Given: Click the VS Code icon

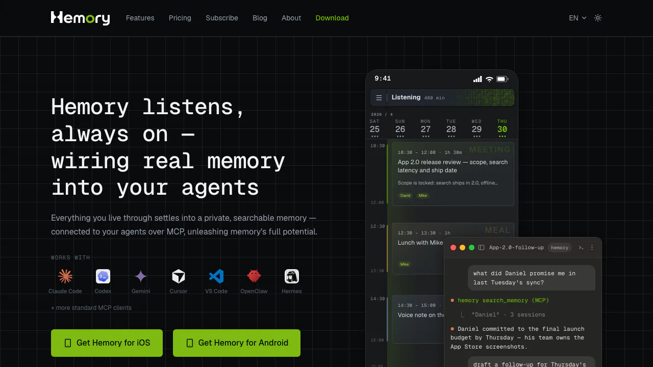Looking at the screenshot, I should pyautogui.click(x=216, y=276).
